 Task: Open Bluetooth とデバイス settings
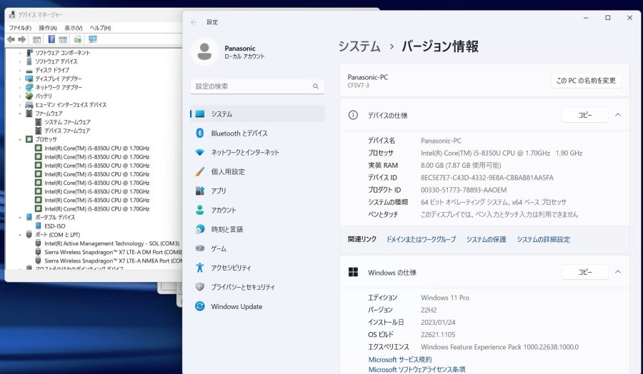pos(257,133)
